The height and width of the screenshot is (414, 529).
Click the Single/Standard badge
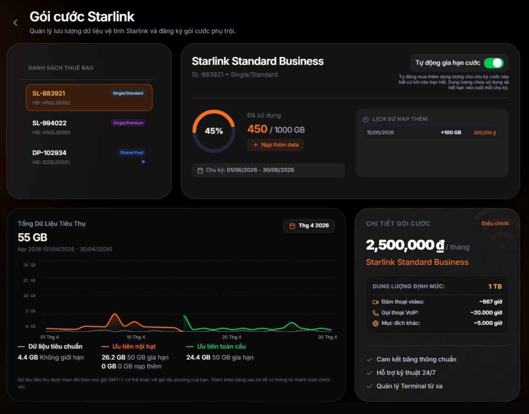128,93
